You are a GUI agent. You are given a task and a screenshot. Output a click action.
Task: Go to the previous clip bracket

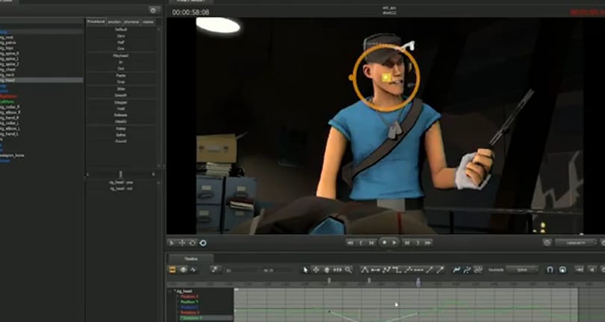tap(361, 243)
